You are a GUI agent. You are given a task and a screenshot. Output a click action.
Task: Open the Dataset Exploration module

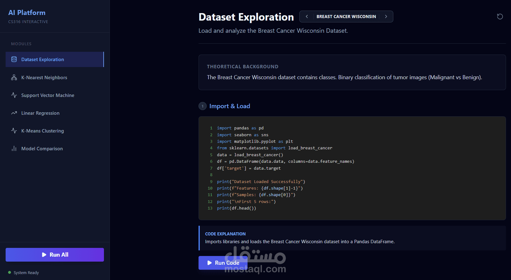pyautogui.click(x=55, y=59)
